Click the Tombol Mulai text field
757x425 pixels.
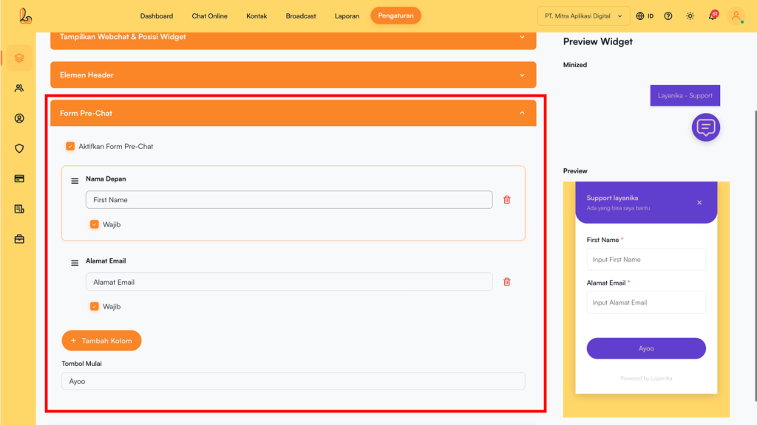click(293, 381)
